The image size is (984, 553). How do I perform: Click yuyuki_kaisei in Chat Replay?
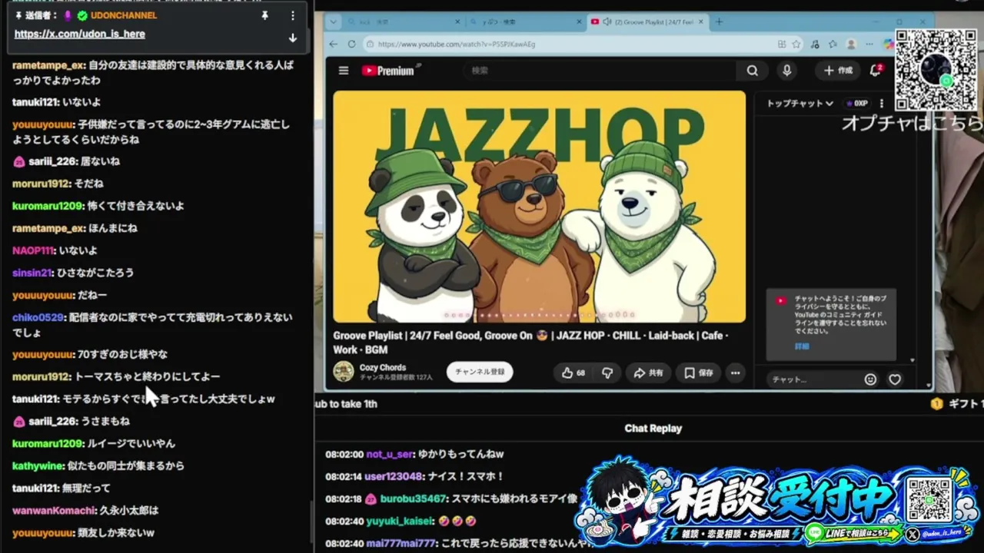coord(399,521)
